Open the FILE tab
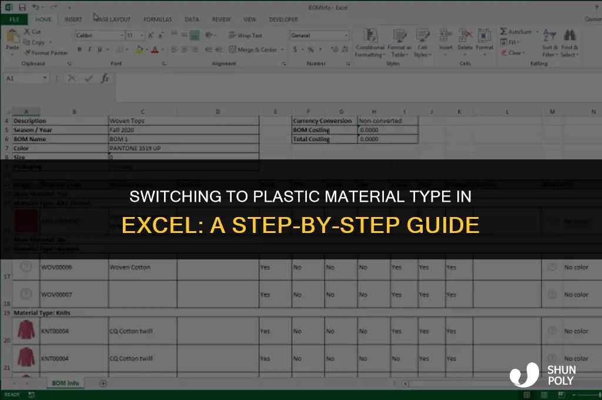The image size is (602, 400). (14, 19)
